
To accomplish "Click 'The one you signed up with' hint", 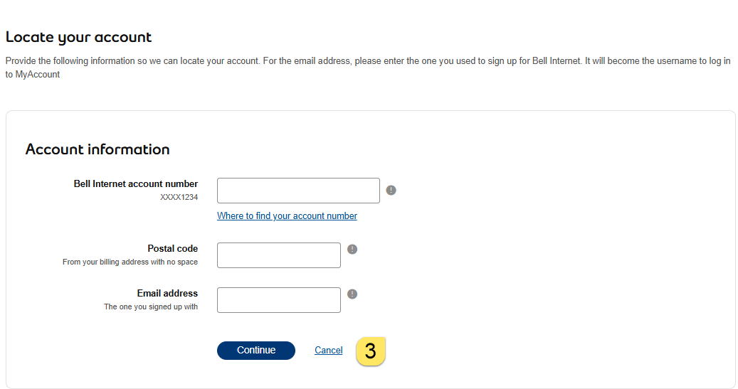I will point(151,307).
